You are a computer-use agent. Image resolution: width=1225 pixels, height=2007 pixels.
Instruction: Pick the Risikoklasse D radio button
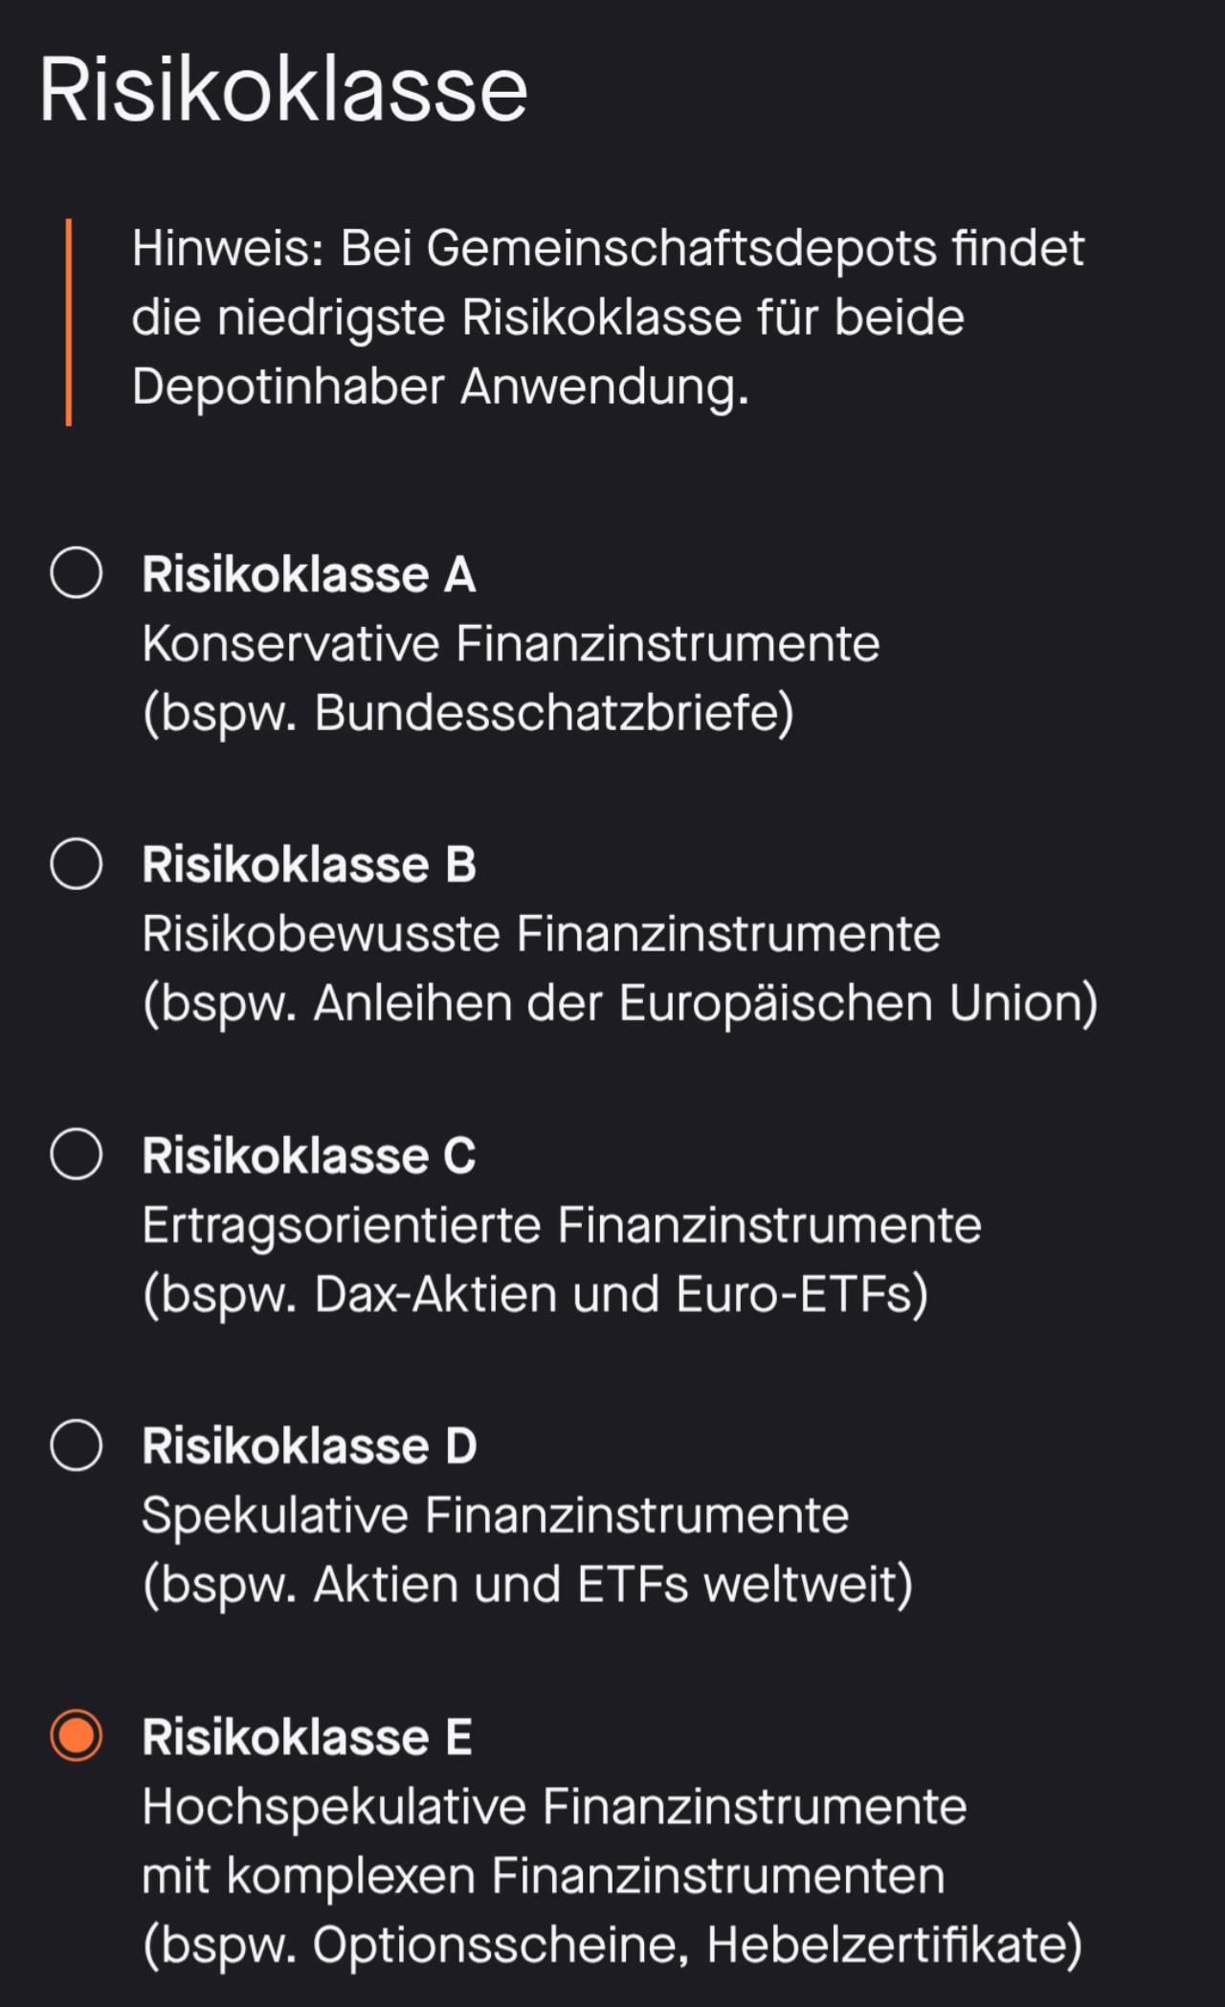[x=77, y=1445]
